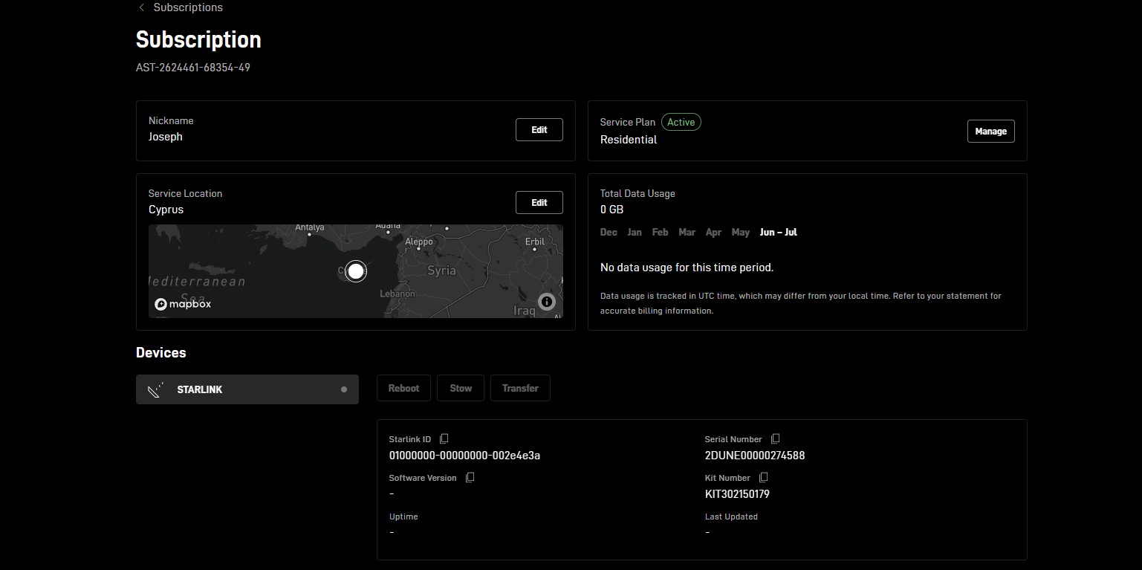Stow the Starlink dish
The width and height of the screenshot is (1142, 570).
pos(461,389)
